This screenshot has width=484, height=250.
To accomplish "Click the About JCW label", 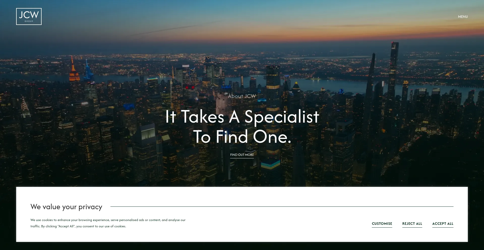I will coord(242,96).
